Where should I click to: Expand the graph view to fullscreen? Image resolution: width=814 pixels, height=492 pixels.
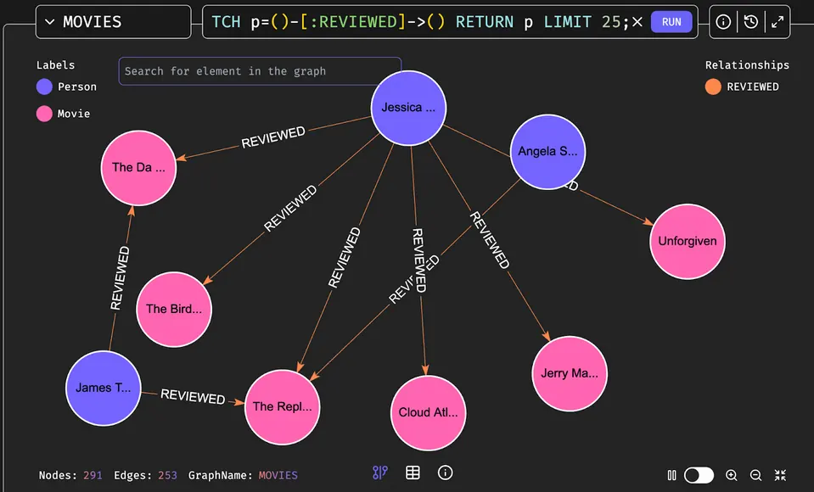tap(778, 22)
